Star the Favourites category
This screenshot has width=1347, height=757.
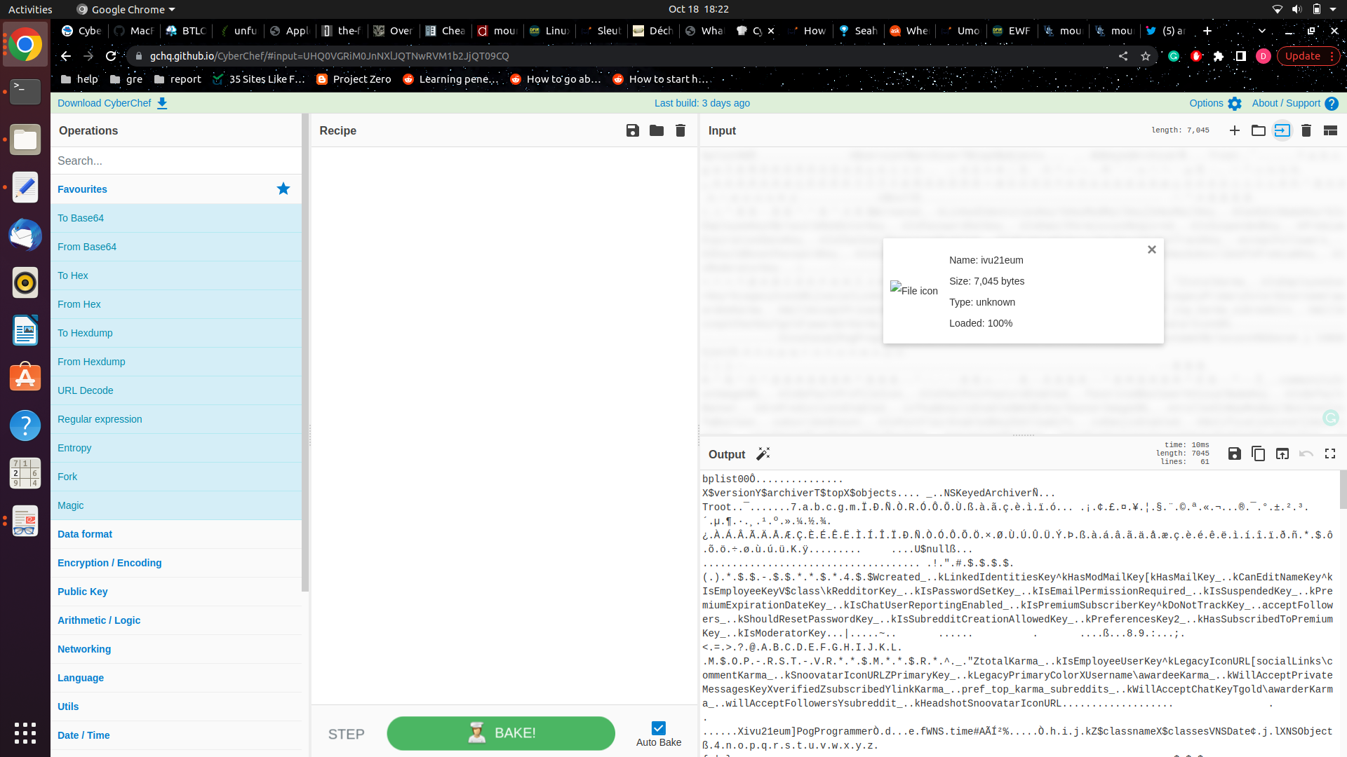point(283,189)
